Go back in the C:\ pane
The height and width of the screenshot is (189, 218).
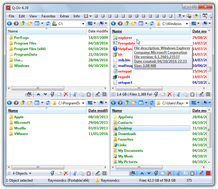tap(9, 24)
